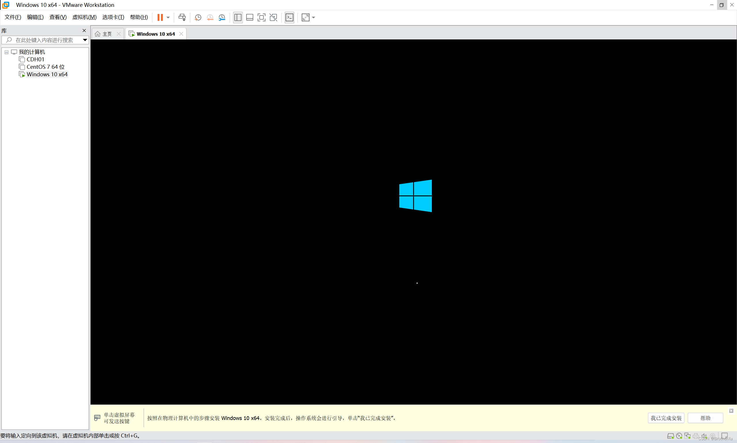Viewport: 737px width, 443px height.
Task: Open the 虚拟机(M) menu
Action: pos(84,17)
